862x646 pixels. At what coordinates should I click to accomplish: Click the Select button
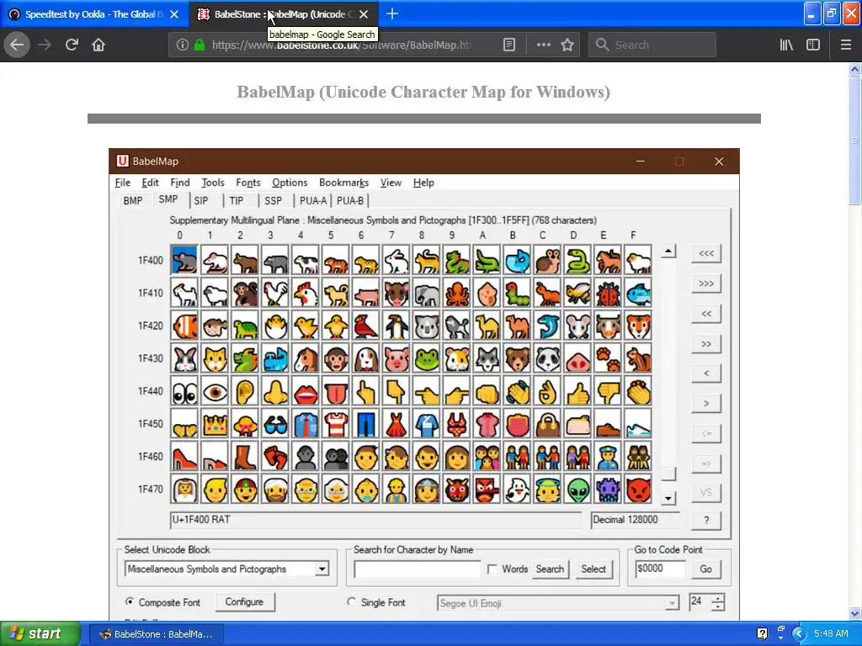point(593,569)
